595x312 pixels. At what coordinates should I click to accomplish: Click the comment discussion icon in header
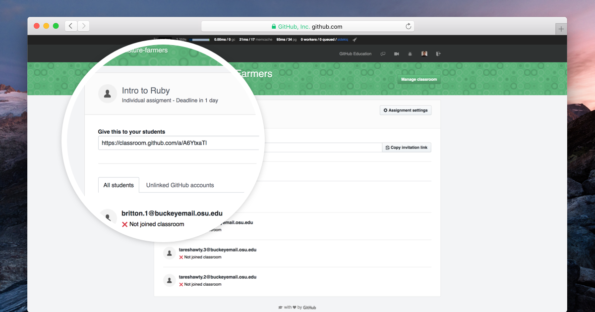(383, 54)
